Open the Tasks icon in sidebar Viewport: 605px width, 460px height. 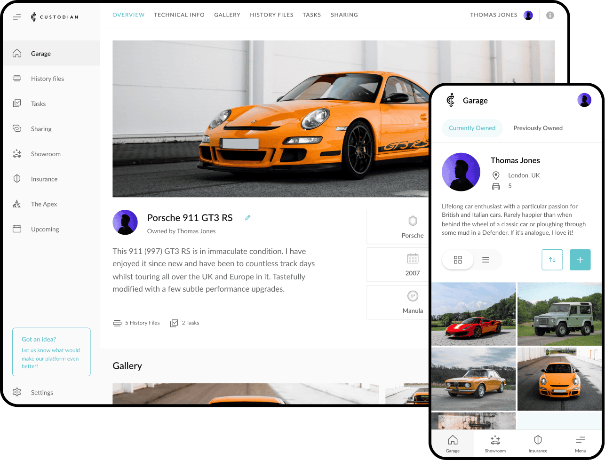tap(17, 103)
